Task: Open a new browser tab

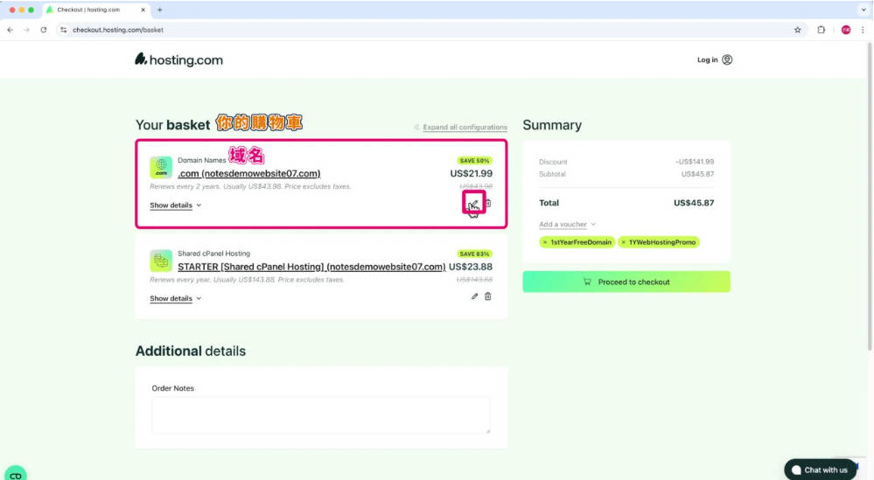Action: tap(159, 10)
